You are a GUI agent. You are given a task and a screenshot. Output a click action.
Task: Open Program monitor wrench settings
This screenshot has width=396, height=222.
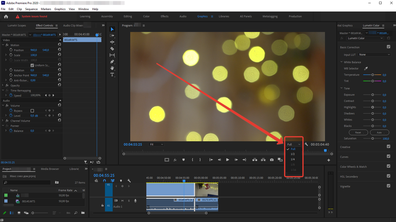pos(306,144)
